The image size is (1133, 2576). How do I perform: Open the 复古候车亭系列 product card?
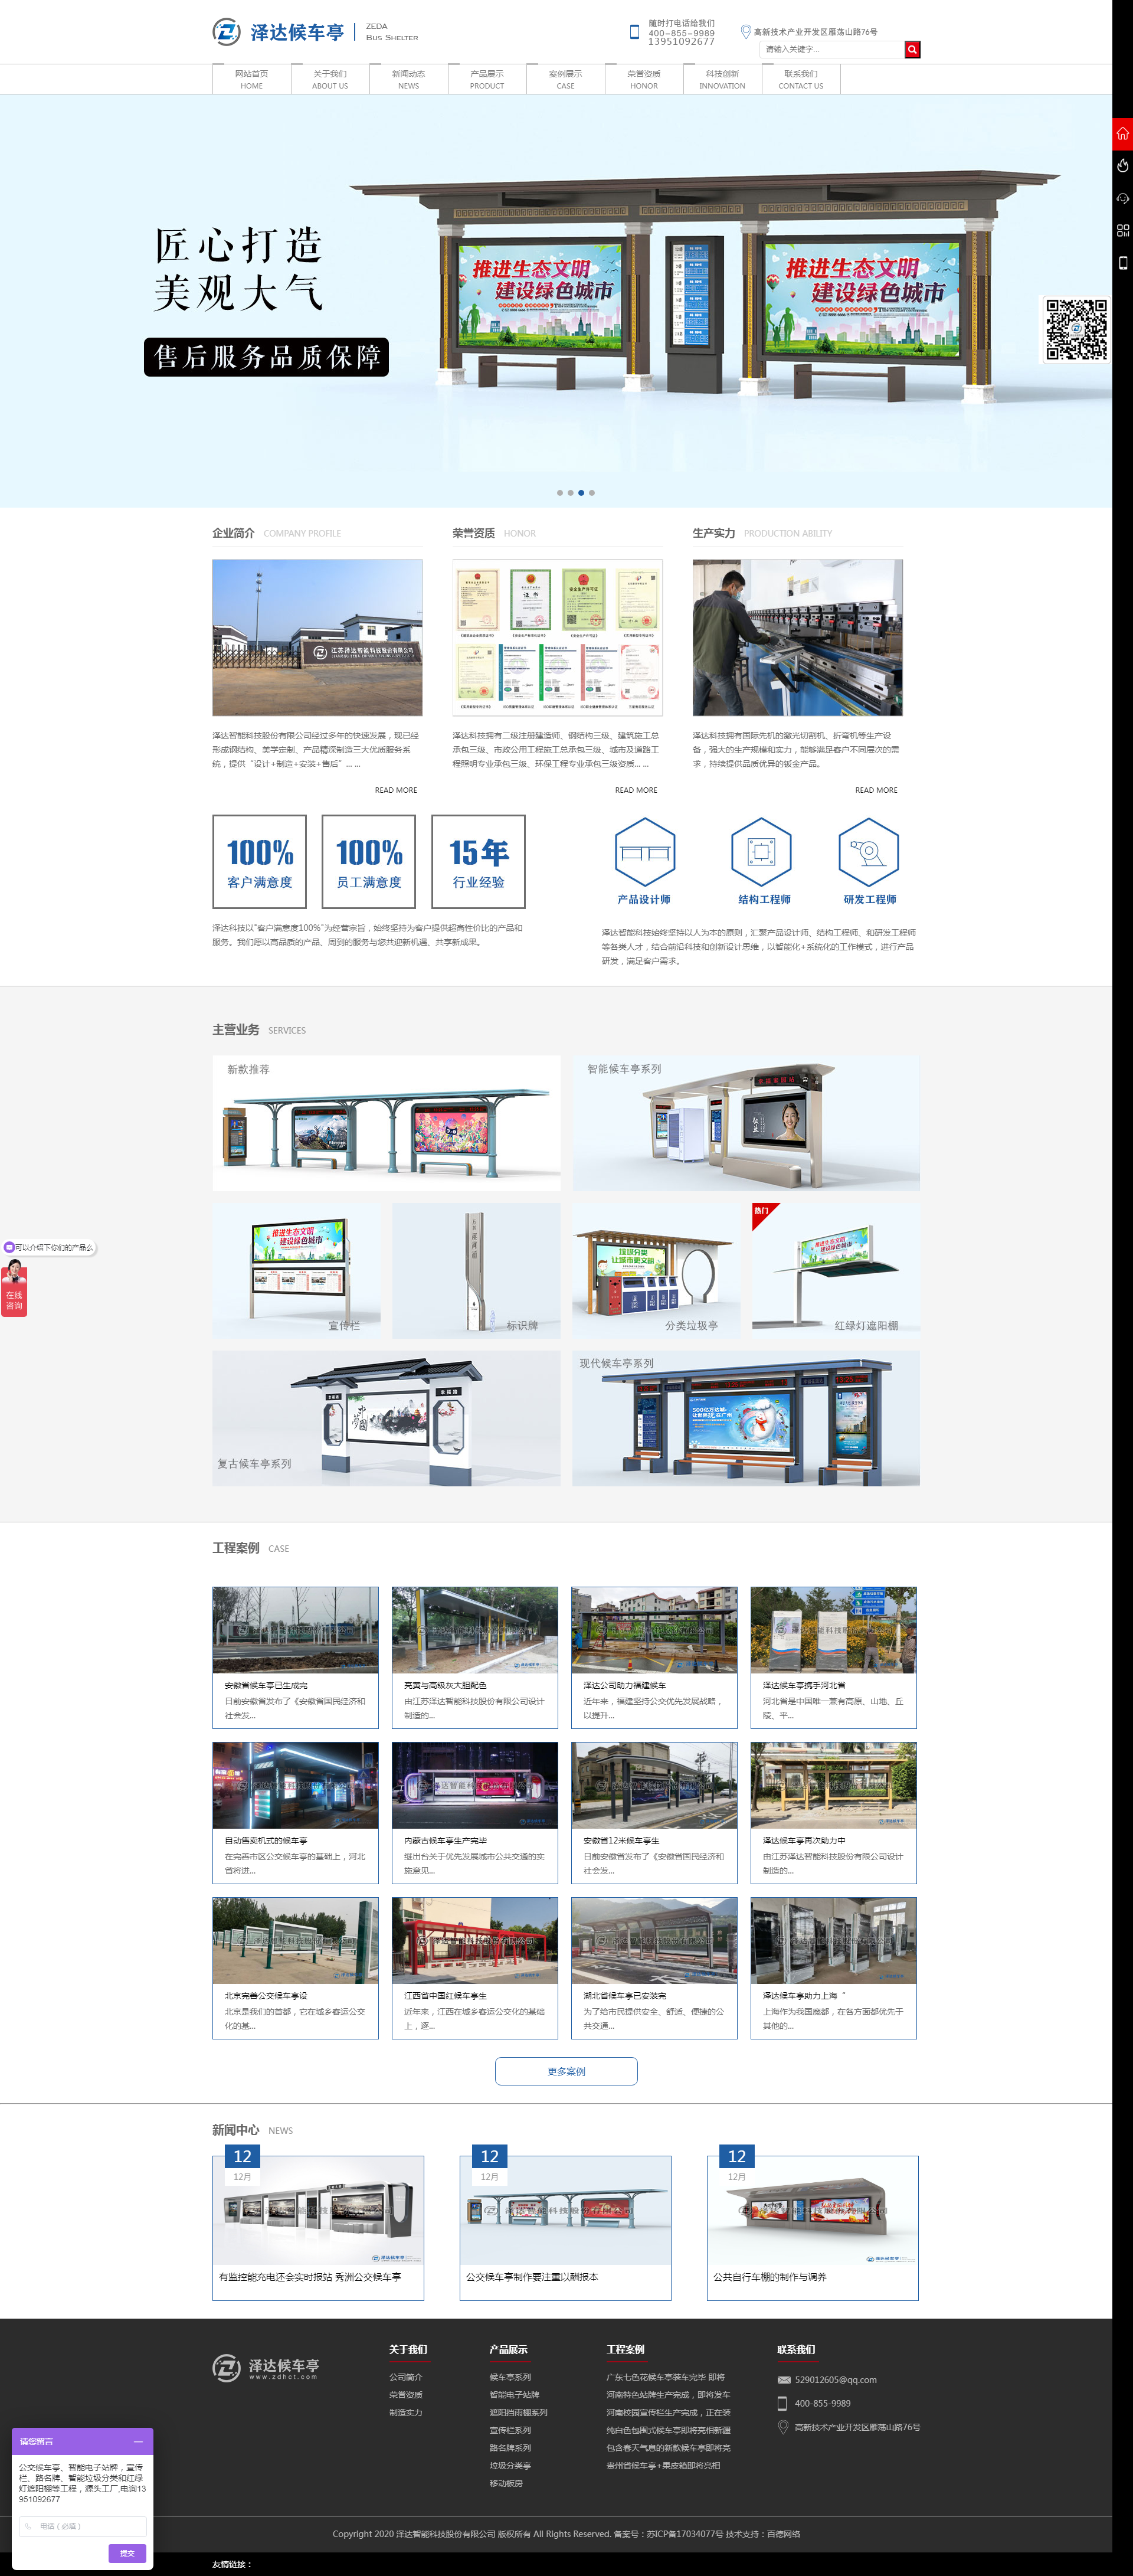[x=386, y=1418]
